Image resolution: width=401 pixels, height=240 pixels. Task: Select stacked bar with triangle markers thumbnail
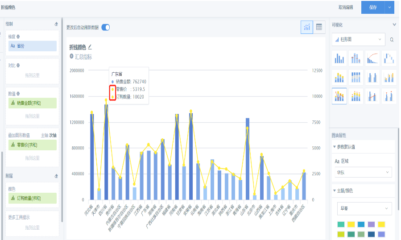[356, 96]
